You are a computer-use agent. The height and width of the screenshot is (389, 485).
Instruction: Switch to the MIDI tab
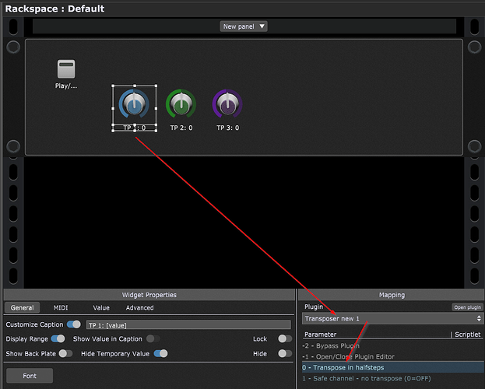(61, 308)
